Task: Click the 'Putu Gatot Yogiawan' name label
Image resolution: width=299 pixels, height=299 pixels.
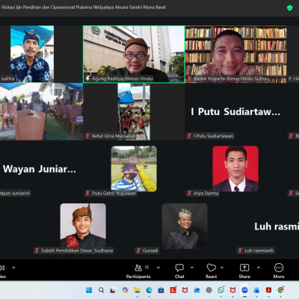Action: tap(114, 193)
